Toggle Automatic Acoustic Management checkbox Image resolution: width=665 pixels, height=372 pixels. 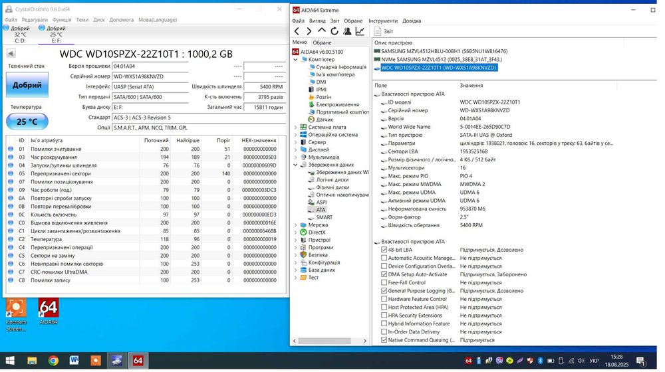coord(384,258)
